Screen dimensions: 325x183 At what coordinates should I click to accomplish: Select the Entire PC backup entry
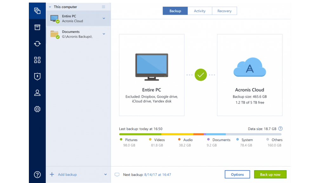pos(78,18)
